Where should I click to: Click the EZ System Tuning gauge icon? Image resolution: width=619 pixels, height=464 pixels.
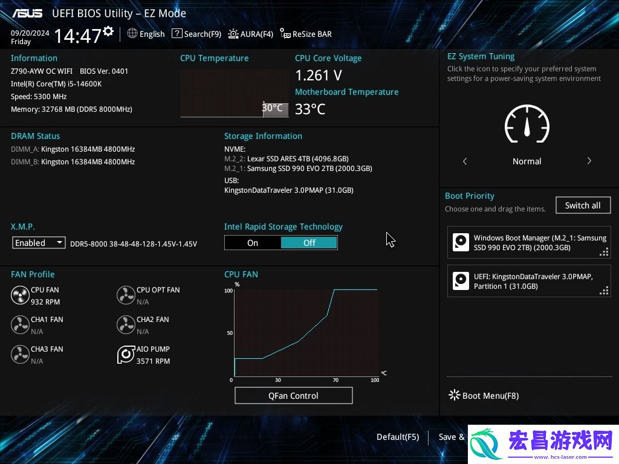pos(527,124)
